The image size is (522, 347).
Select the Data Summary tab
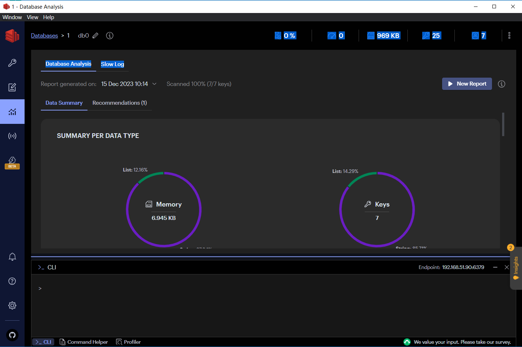tap(64, 103)
